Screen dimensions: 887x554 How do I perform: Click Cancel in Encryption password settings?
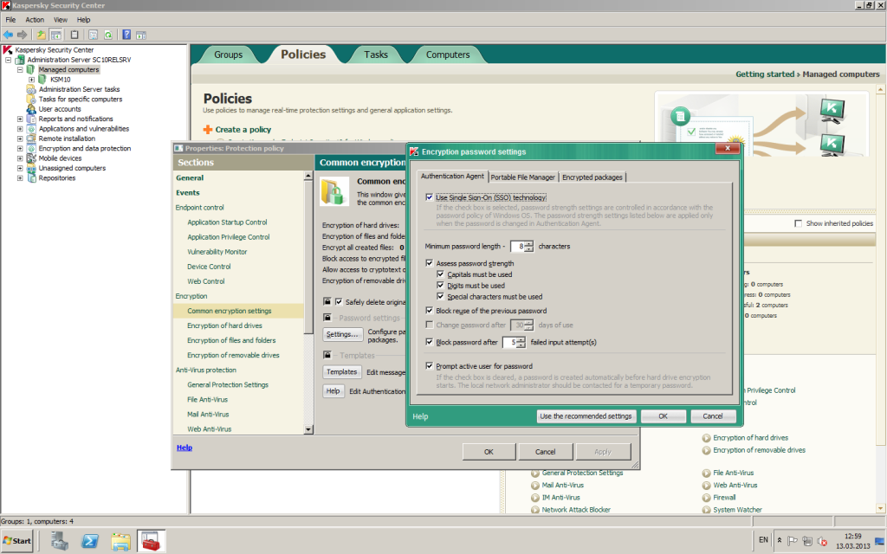pos(713,416)
